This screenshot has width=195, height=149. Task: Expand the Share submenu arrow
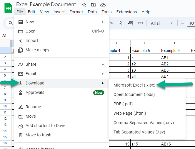pyautogui.click(x=103, y=64)
